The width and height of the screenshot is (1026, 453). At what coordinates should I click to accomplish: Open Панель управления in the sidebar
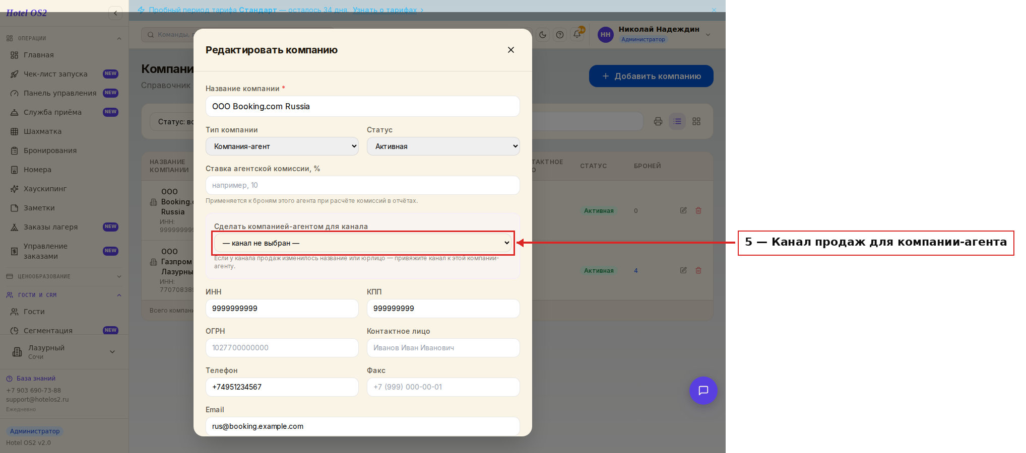coord(64,93)
